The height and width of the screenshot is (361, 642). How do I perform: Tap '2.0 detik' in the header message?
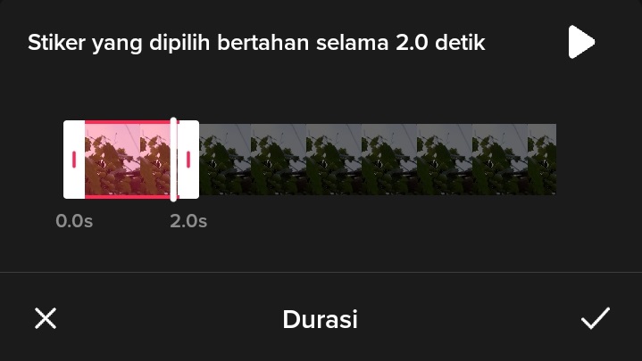click(440, 42)
